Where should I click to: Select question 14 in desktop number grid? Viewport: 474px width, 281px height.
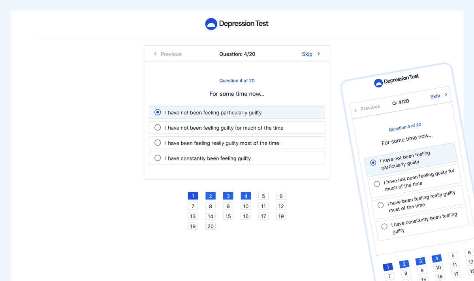point(211,216)
